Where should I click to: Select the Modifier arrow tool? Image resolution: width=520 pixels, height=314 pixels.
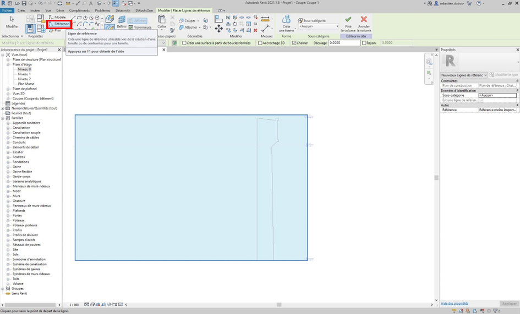tap(12, 22)
